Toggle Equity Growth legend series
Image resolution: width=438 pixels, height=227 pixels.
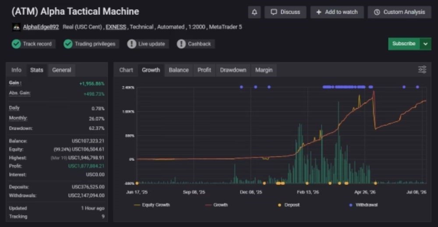click(152, 205)
